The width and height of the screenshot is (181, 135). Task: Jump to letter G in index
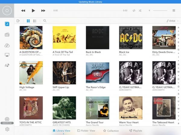coord(179,49)
